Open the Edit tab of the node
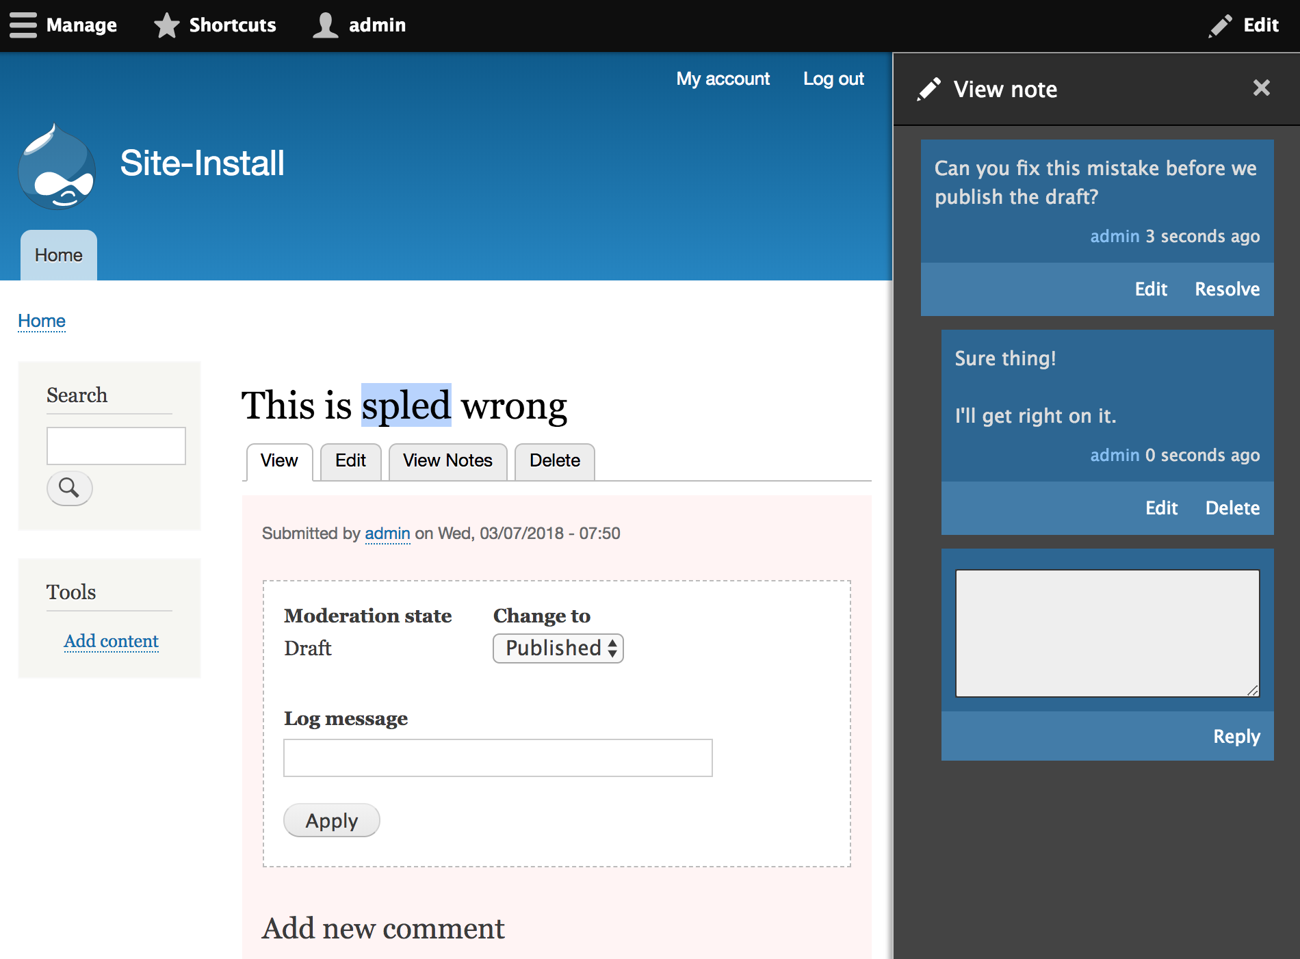 coord(350,461)
